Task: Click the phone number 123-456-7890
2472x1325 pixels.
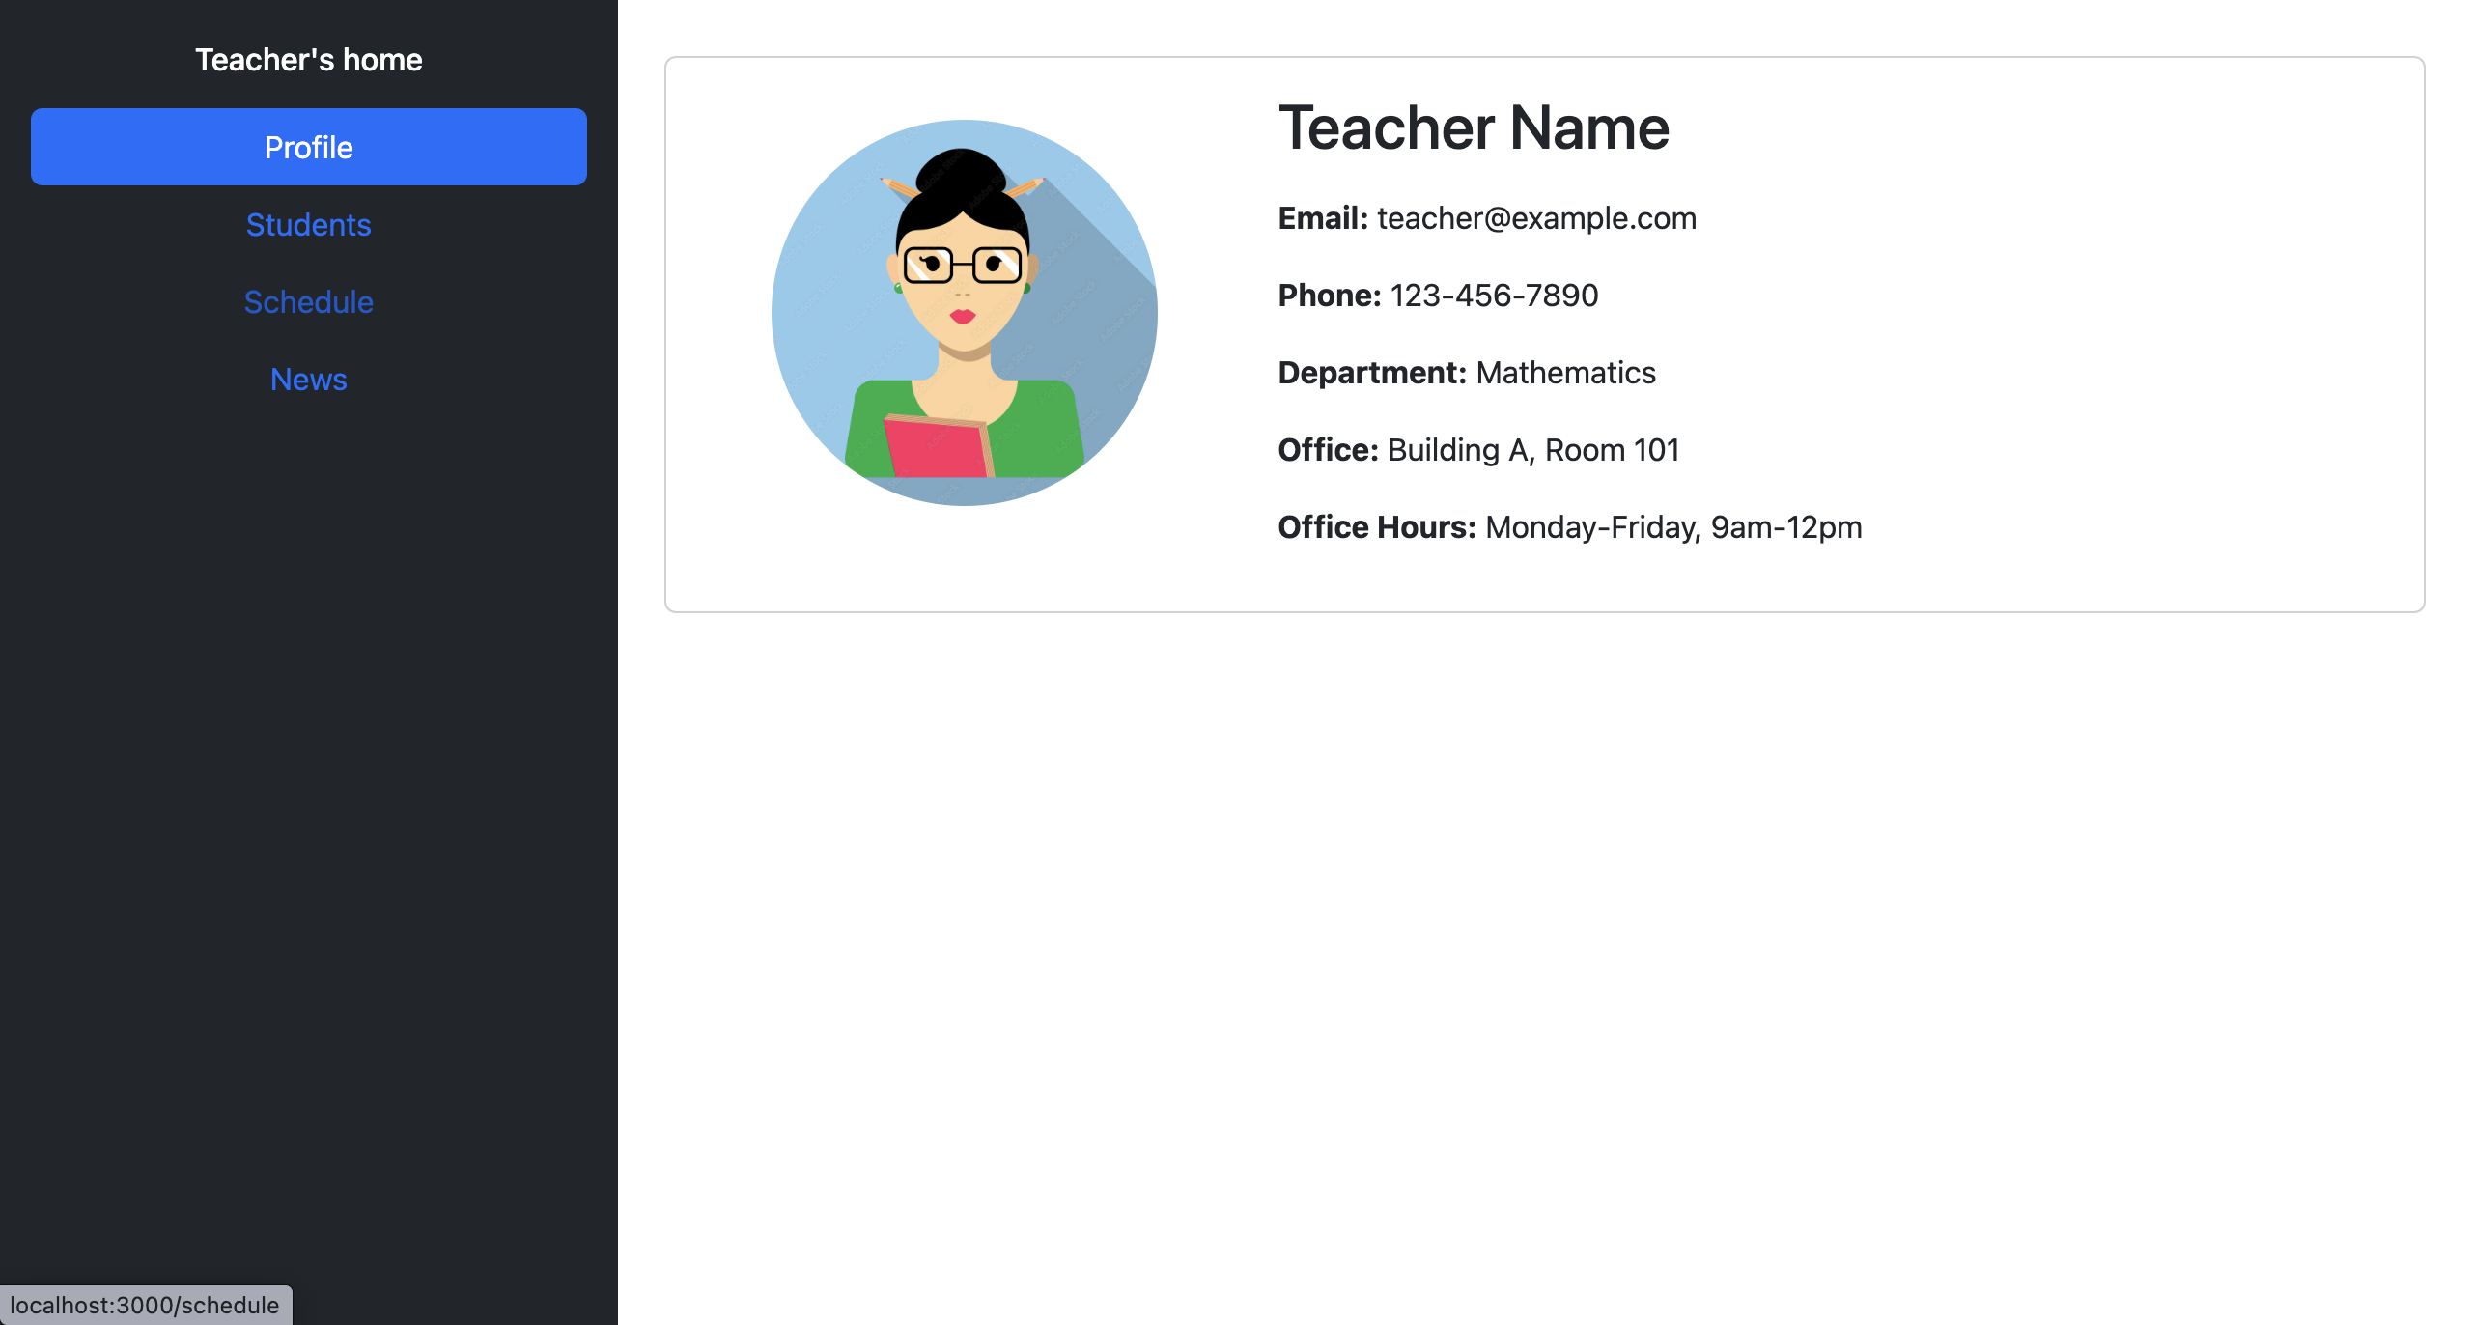Action: tap(1494, 296)
